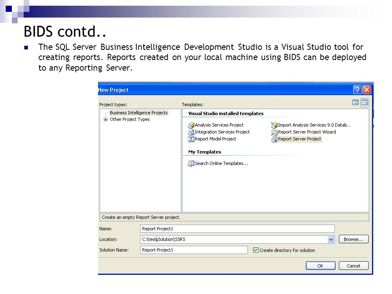Click the Report Server Project Wizard icon
392x294 pixels.
[x=274, y=132]
